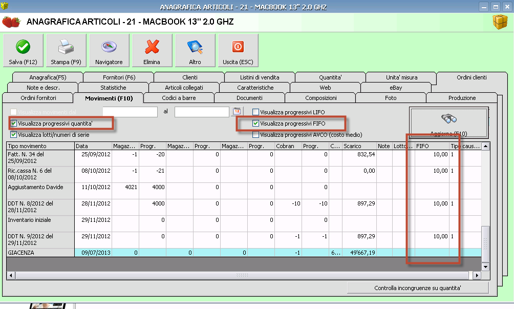
Task: Select the Foto tab
Action: pyautogui.click(x=391, y=98)
